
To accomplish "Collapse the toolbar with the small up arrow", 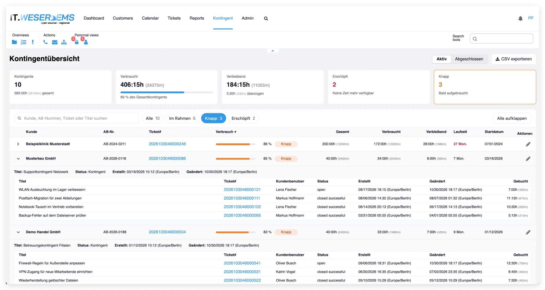I will [272, 51].
